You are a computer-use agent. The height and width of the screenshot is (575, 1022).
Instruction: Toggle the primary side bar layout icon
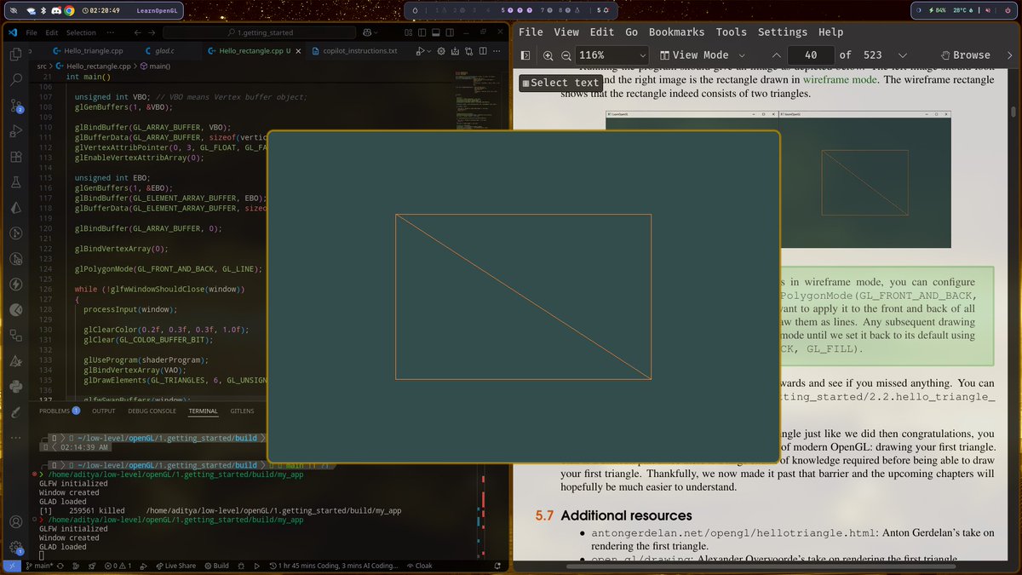pyautogui.click(x=422, y=32)
